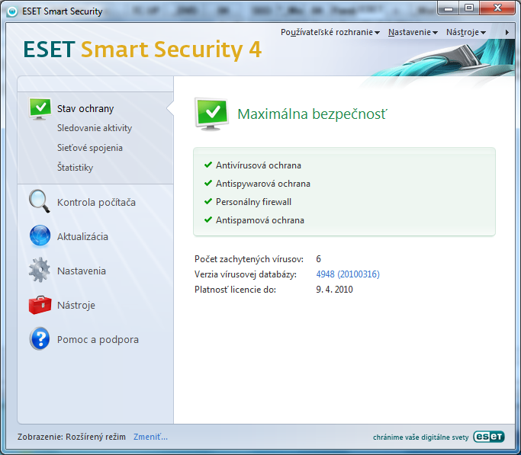
Task: Go to Štatistiky in the sidebar
Action: pos(75,168)
